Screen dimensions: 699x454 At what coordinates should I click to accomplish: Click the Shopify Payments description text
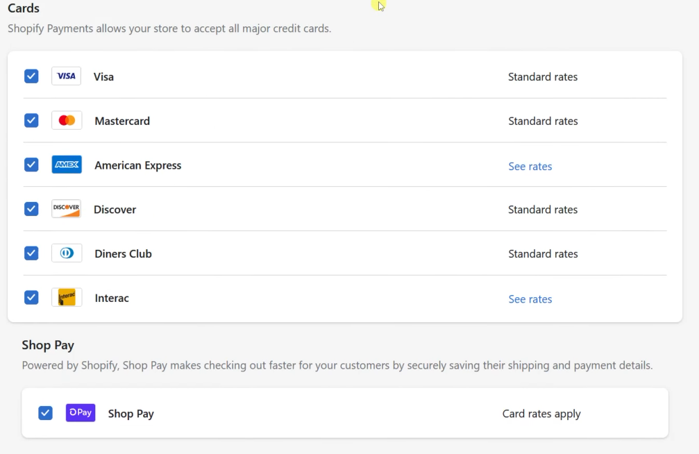pos(169,28)
